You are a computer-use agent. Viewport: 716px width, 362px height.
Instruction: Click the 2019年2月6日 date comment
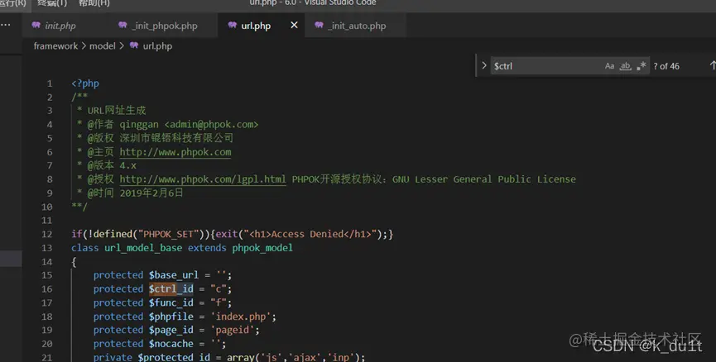pyautogui.click(x=151, y=193)
